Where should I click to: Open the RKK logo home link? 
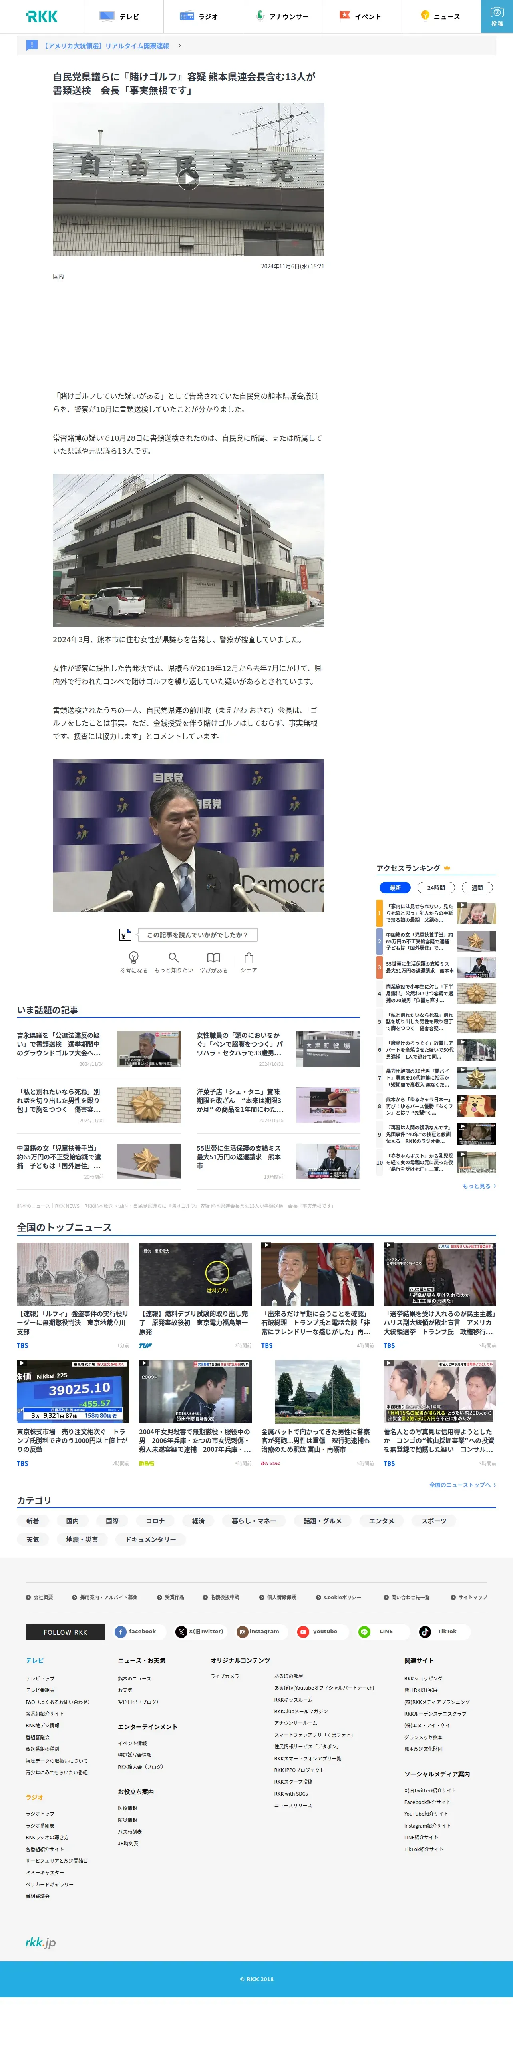(x=41, y=16)
